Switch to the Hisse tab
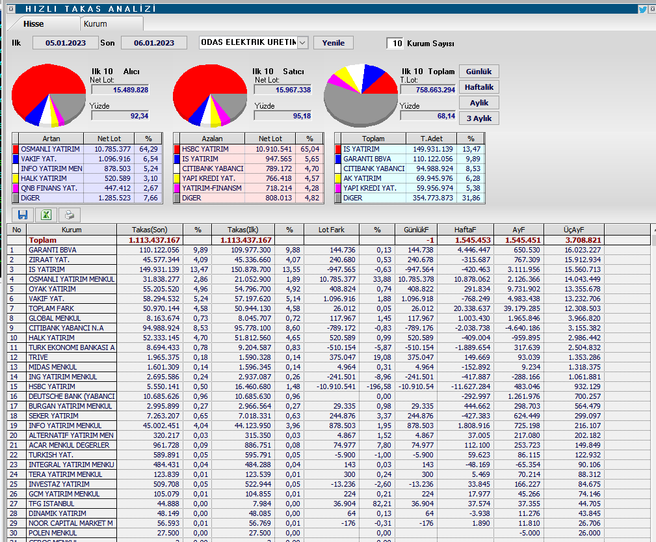 [33, 24]
